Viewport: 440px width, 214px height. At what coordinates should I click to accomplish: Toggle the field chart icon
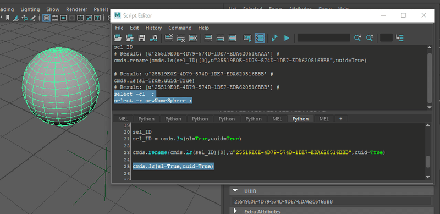(80, 18)
